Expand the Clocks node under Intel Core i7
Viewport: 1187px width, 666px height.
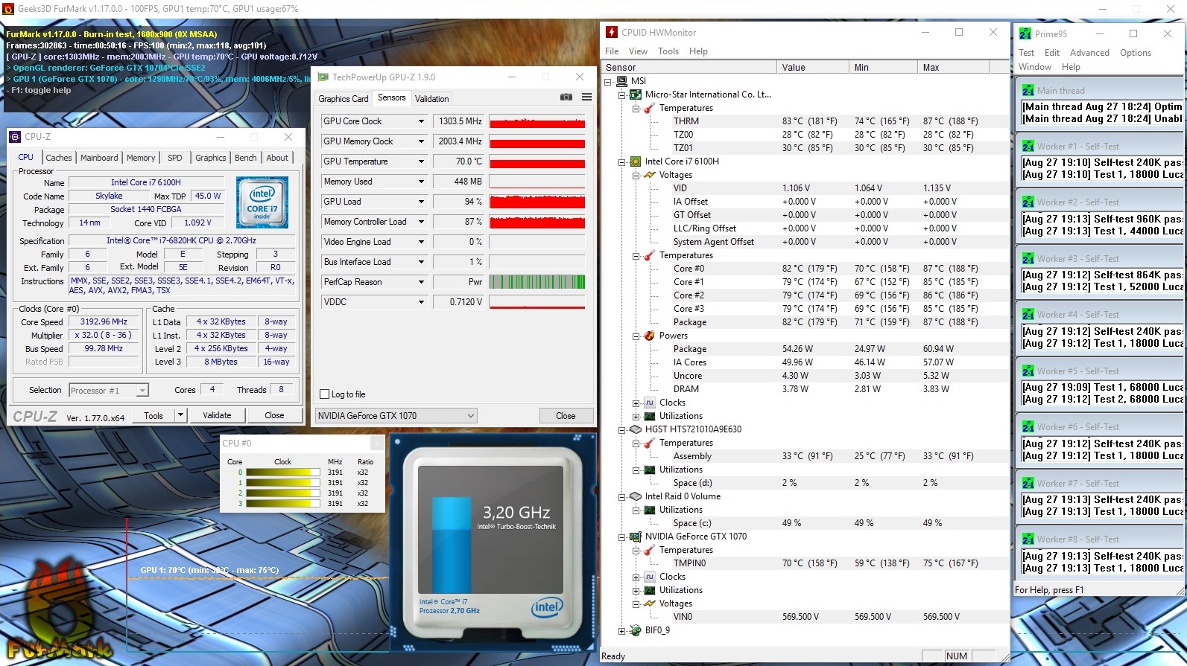point(636,403)
